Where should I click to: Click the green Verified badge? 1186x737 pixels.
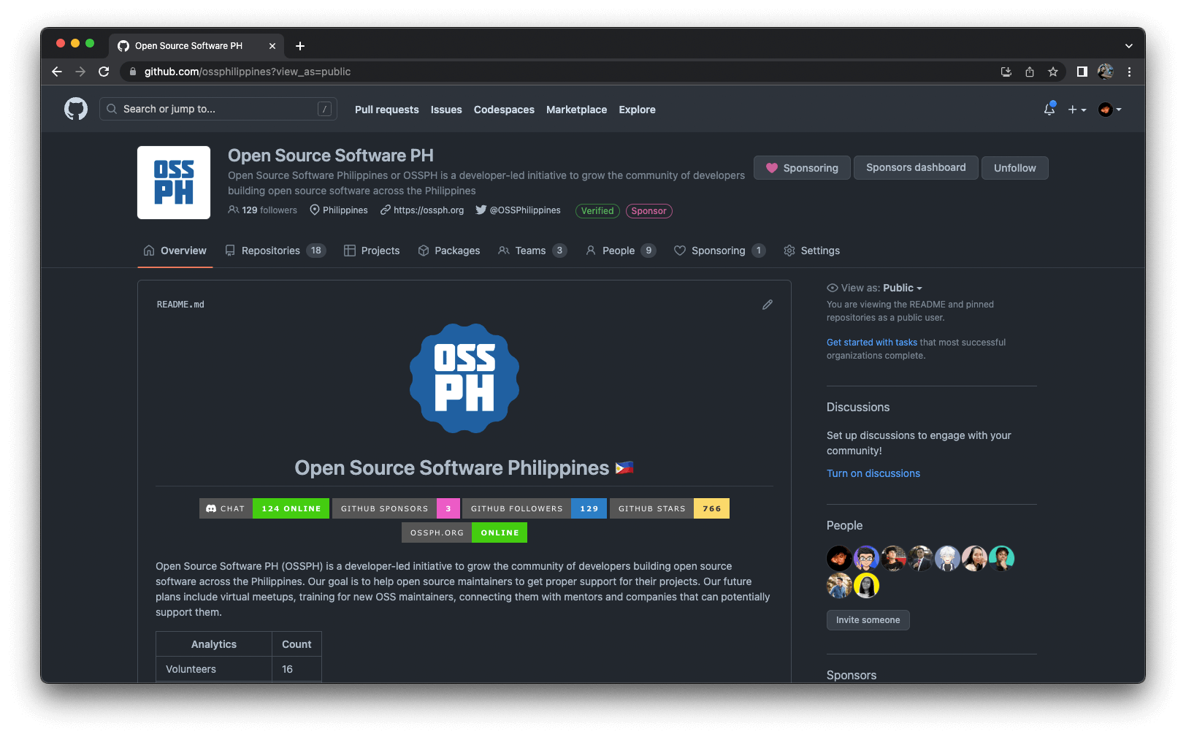click(597, 211)
